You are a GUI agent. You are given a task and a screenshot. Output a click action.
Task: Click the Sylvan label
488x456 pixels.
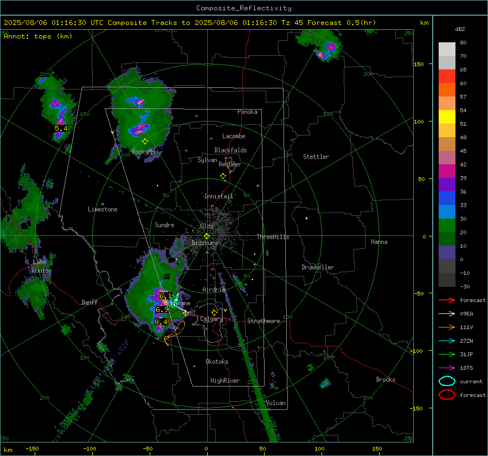(x=207, y=160)
